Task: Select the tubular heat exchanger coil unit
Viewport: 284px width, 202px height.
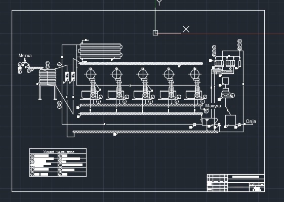Action: tap(101, 51)
